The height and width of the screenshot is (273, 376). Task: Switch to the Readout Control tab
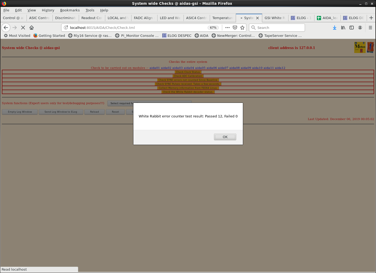pyautogui.click(x=92, y=18)
